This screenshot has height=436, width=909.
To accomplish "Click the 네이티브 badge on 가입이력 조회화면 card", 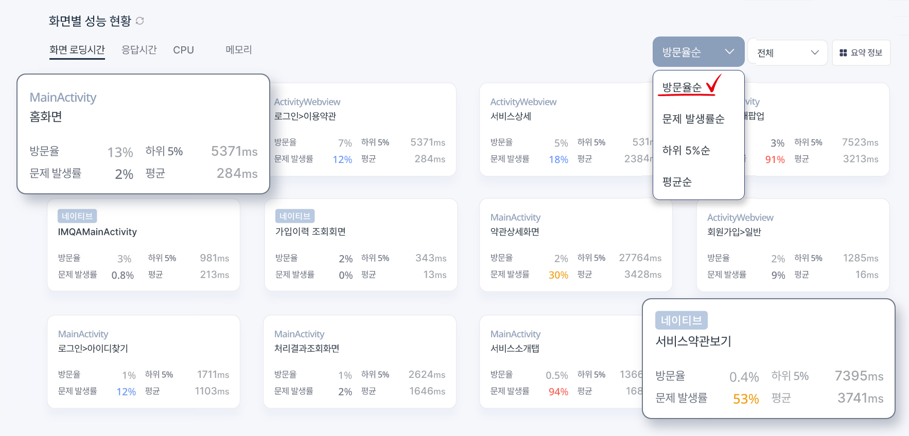I will click(x=295, y=216).
